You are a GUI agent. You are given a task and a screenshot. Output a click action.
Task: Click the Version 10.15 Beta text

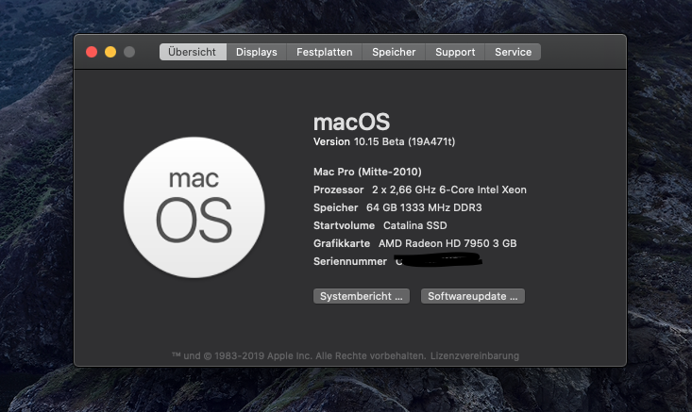384,141
